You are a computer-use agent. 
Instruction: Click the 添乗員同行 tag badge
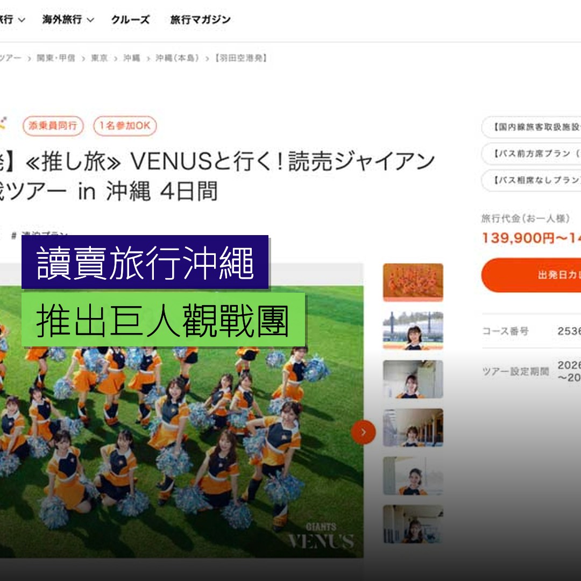point(53,127)
